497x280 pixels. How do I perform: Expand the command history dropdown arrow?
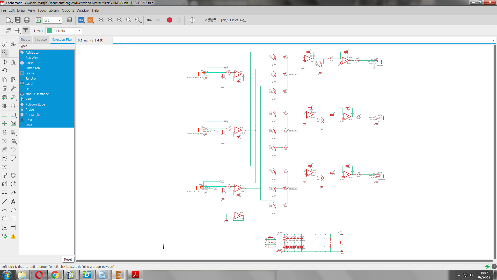pyautogui.click(x=493, y=40)
